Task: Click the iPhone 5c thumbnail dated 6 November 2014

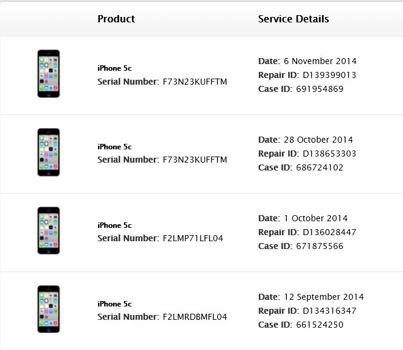Action: 48,74
